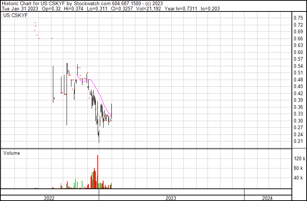Click the 0.48 price axis label

coord(298,80)
